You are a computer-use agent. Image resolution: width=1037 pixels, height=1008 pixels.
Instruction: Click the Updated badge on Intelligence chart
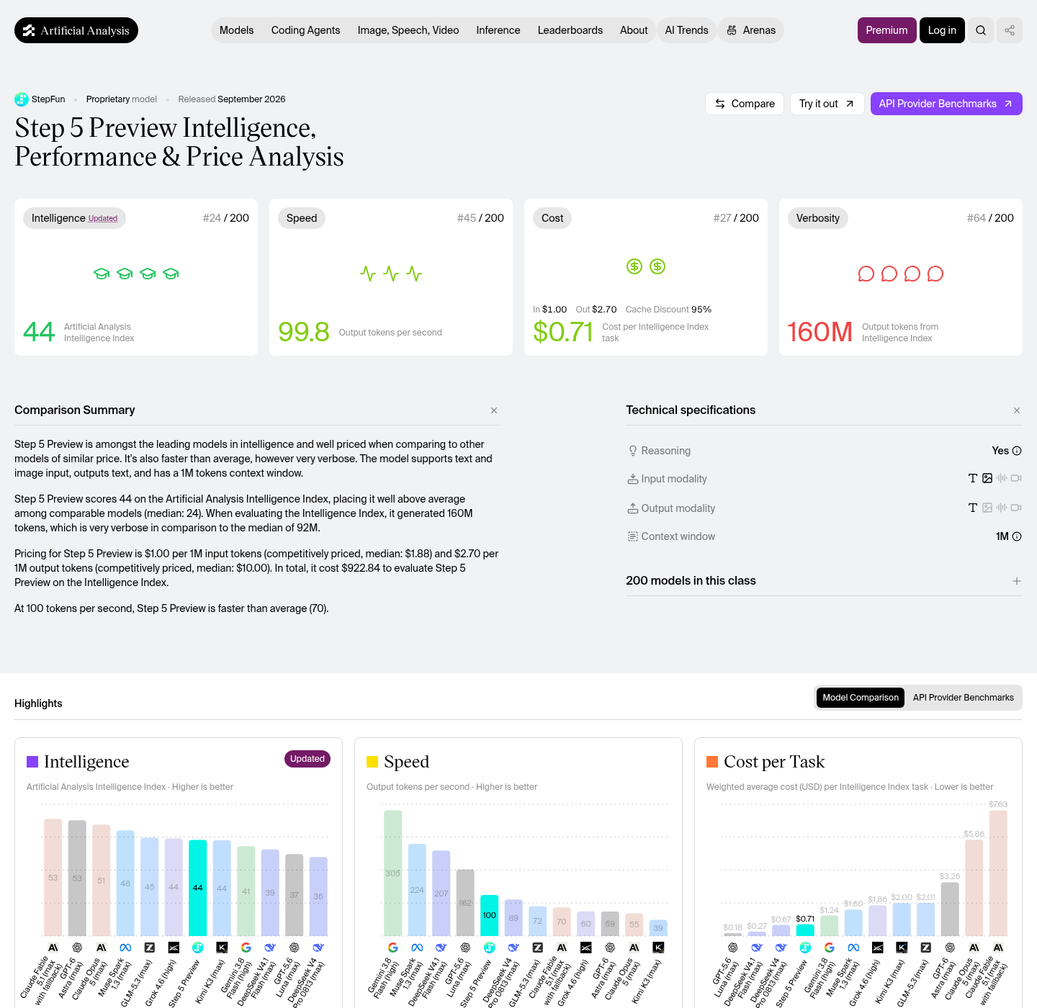tap(307, 759)
